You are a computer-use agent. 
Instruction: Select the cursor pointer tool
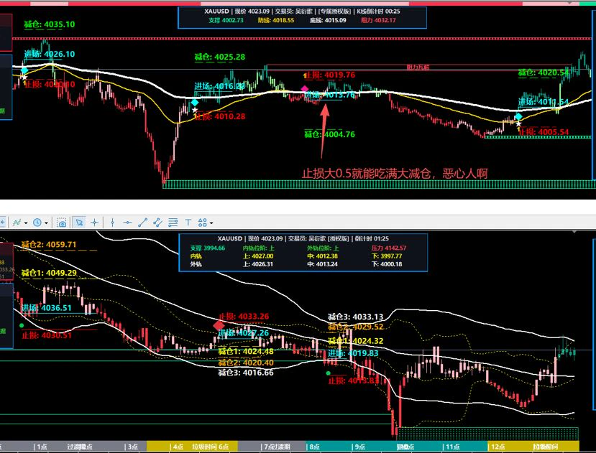79,223
